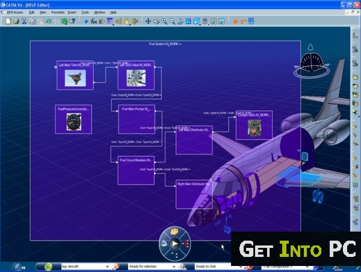Select the Cockpit Valve block
This screenshot has width=361, height=272.
coord(254,125)
